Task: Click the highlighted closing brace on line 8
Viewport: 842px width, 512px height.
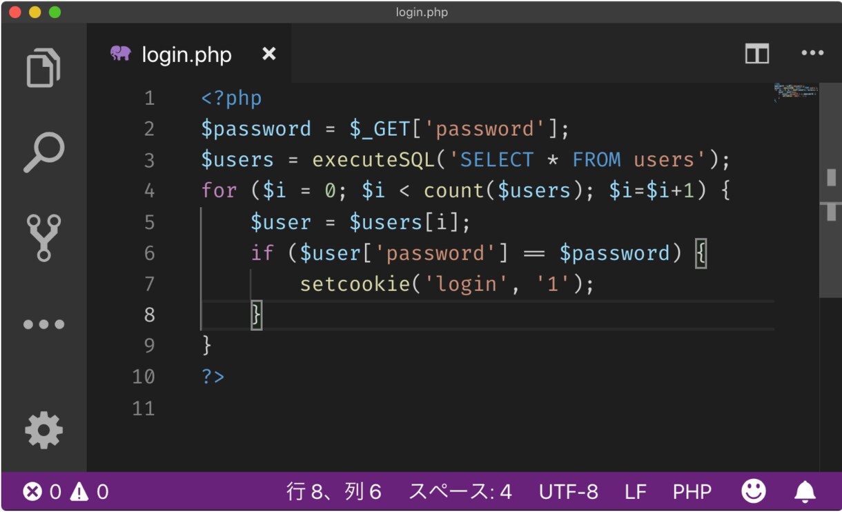Action: click(256, 315)
